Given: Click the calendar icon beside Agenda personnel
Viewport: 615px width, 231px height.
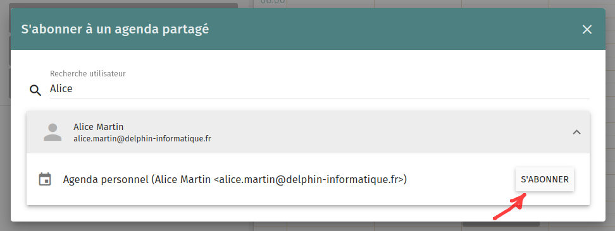Looking at the screenshot, I should [x=45, y=179].
